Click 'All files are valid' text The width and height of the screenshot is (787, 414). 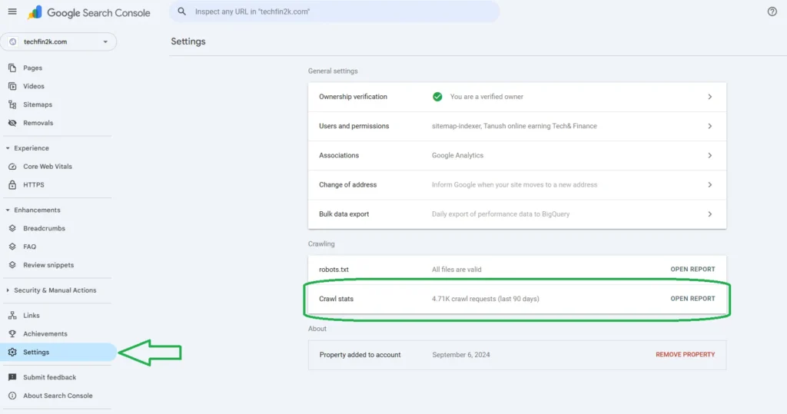coord(457,270)
